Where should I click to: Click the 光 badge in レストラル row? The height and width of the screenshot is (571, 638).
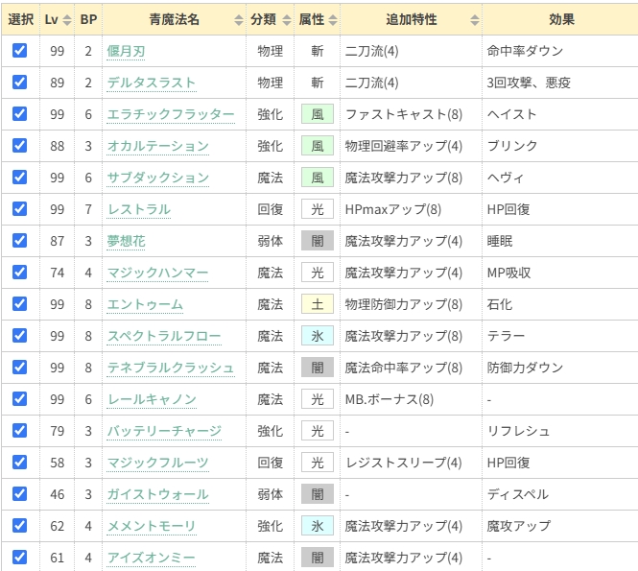(317, 209)
